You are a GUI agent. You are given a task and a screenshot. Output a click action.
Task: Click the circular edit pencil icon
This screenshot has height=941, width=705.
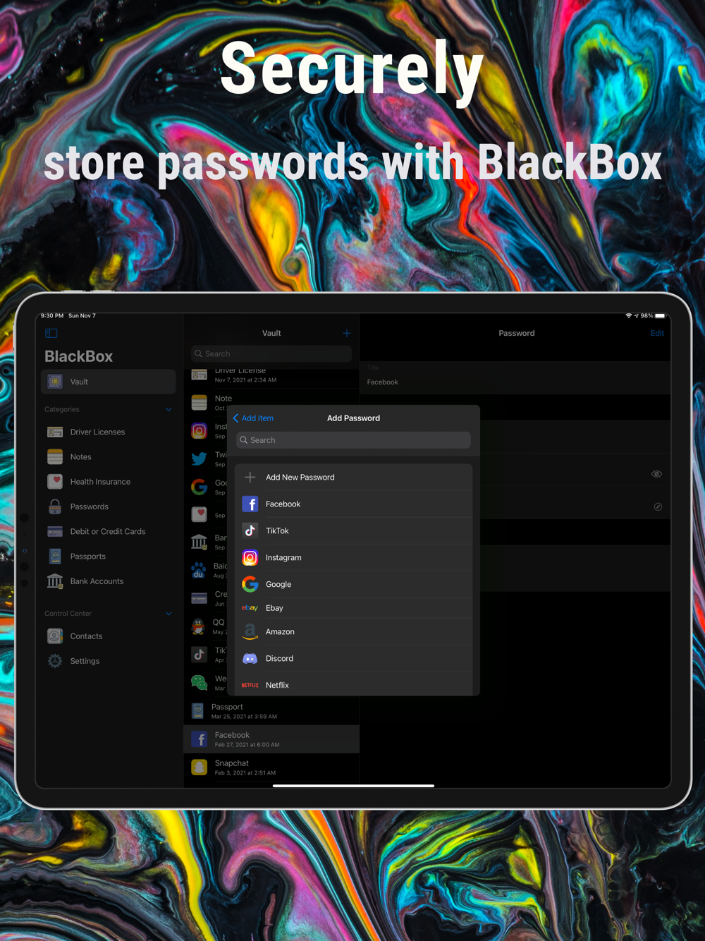(658, 506)
